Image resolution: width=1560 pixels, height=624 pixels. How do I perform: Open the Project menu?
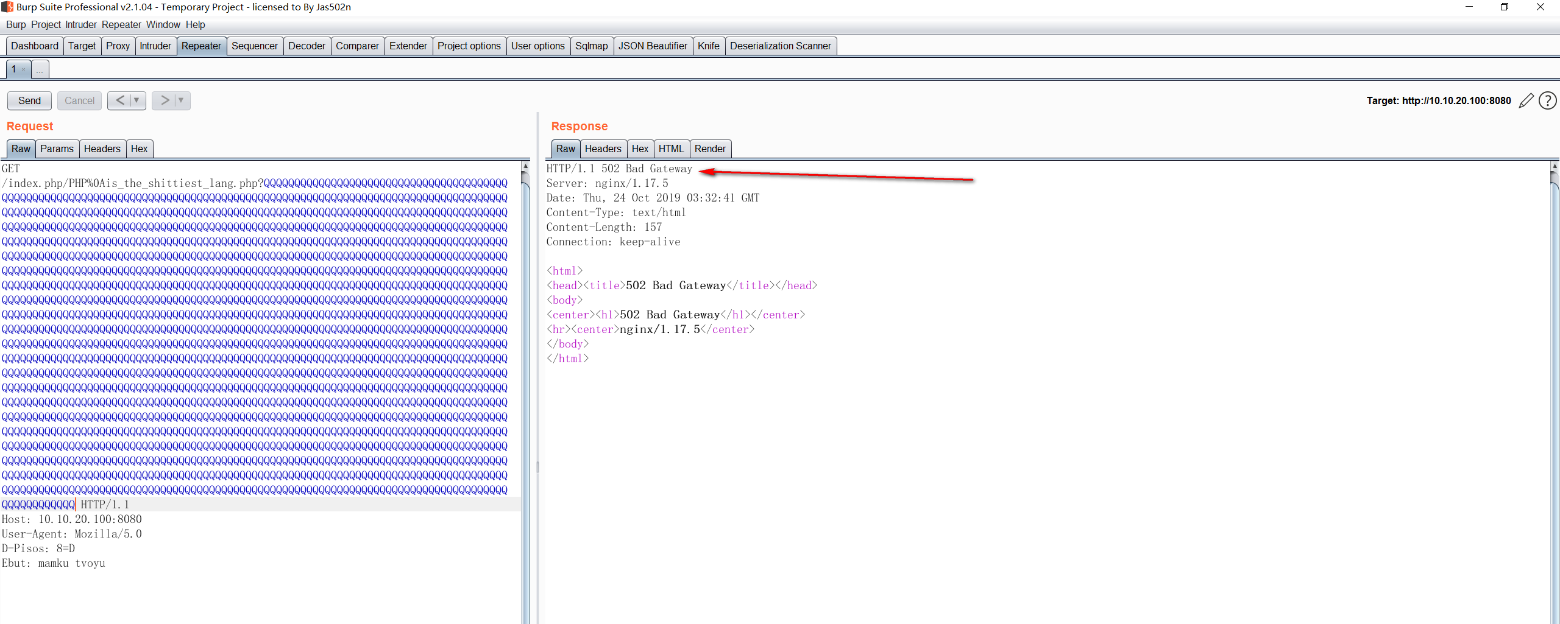click(x=46, y=25)
